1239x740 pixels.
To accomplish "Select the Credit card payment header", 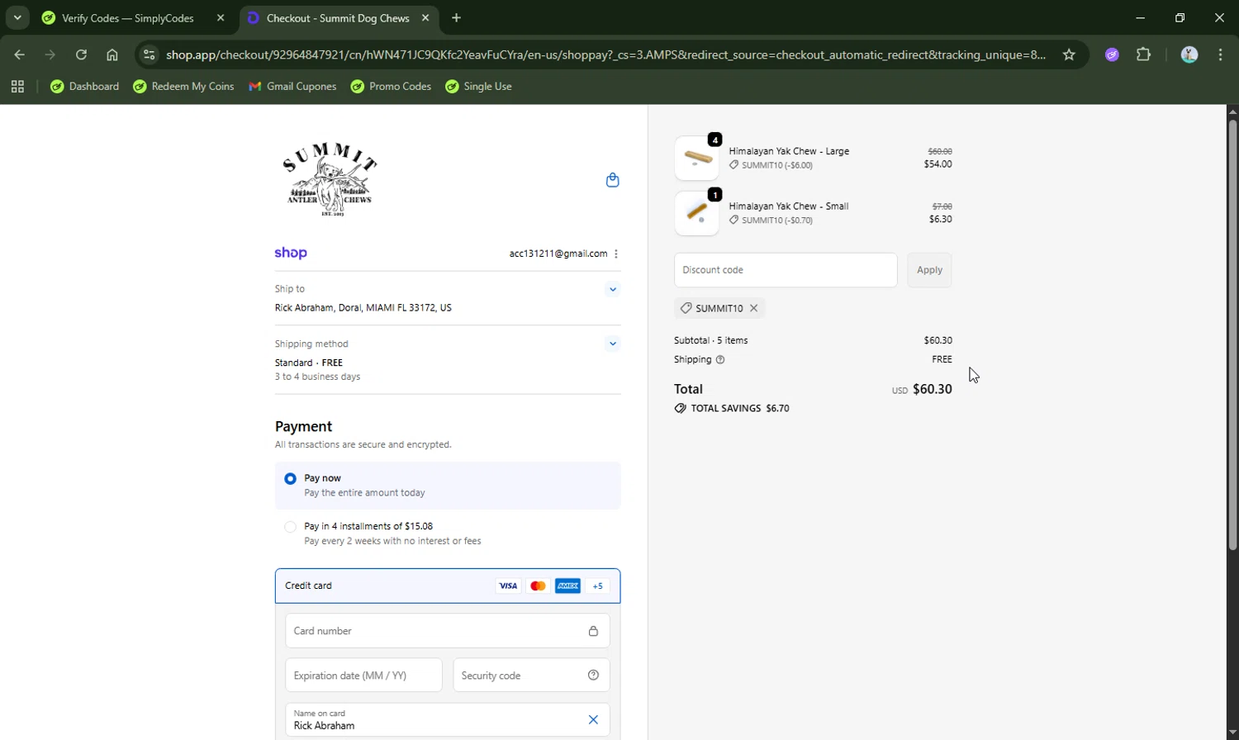I will [x=448, y=586].
